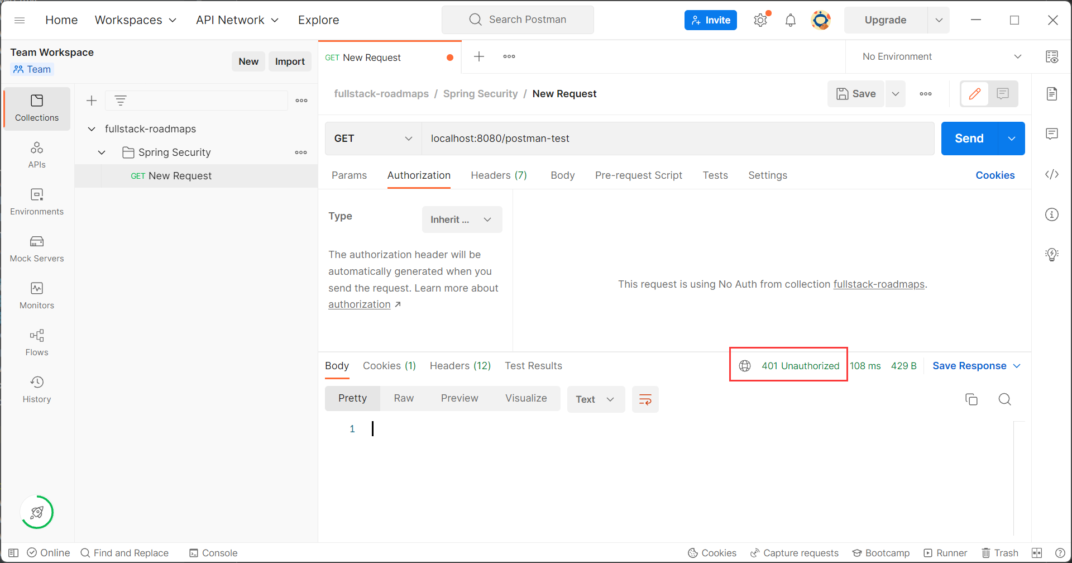Open Flows in the sidebar
1072x563 pixels.
coord(37,342)
